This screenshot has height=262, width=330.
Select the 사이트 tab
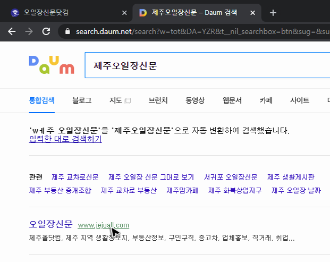[x=300, y=100]
